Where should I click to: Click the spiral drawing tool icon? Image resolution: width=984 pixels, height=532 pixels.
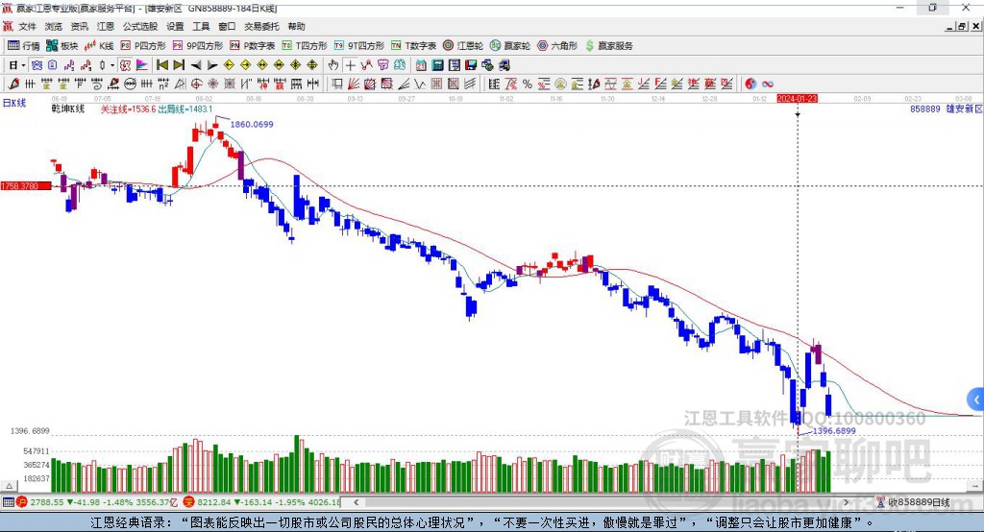point(97,85)
